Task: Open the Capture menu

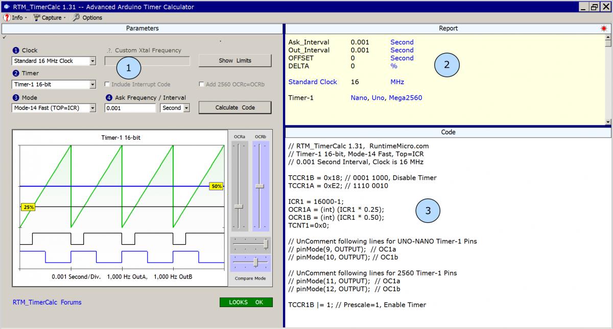Action: point(52,17)
